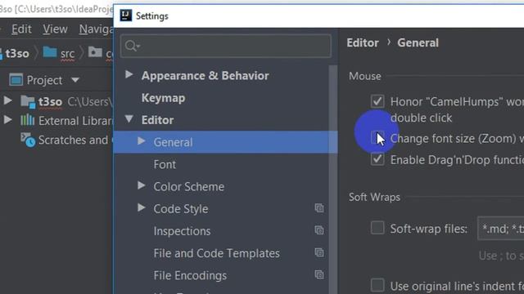The image size is (524, 294).
Task: Click the Color Scheme label
Action: pos(189,187)
